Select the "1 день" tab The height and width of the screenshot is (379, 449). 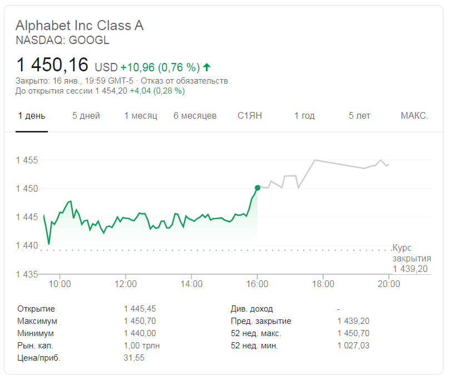pos(32,116)
